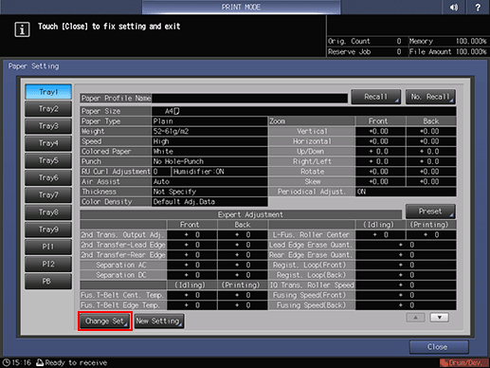Tap the Air Assist value Auto
This screenshot has height=368, width=490.
(x=209, y=182)
